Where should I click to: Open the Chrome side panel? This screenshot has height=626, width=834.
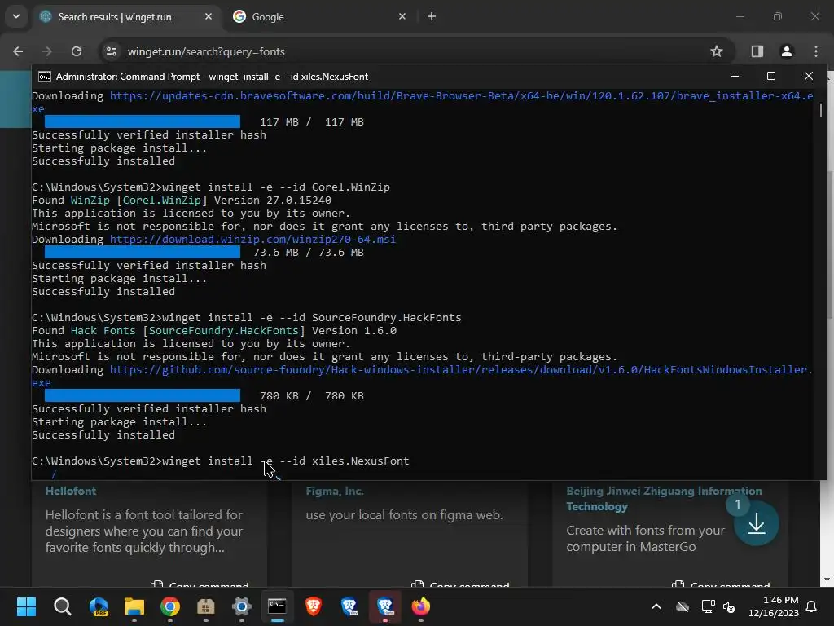pos(757,51)
